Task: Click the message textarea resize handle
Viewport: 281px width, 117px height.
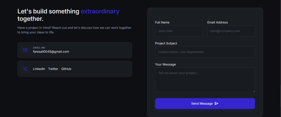Action: pos(254,91)
